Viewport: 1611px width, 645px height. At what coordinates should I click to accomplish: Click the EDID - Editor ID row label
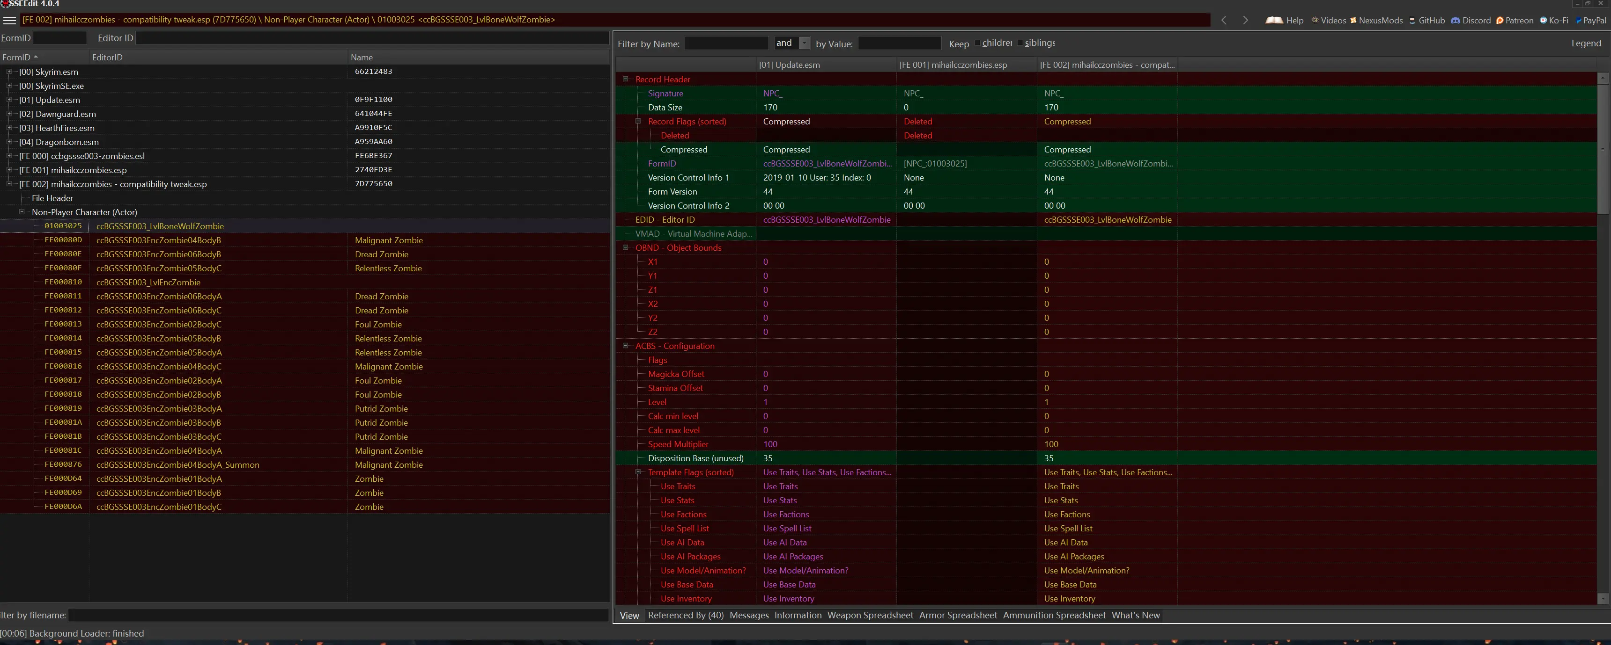pos(665,220)
